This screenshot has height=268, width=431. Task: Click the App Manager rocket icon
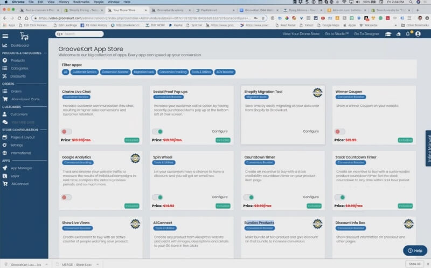click(5, 168)
